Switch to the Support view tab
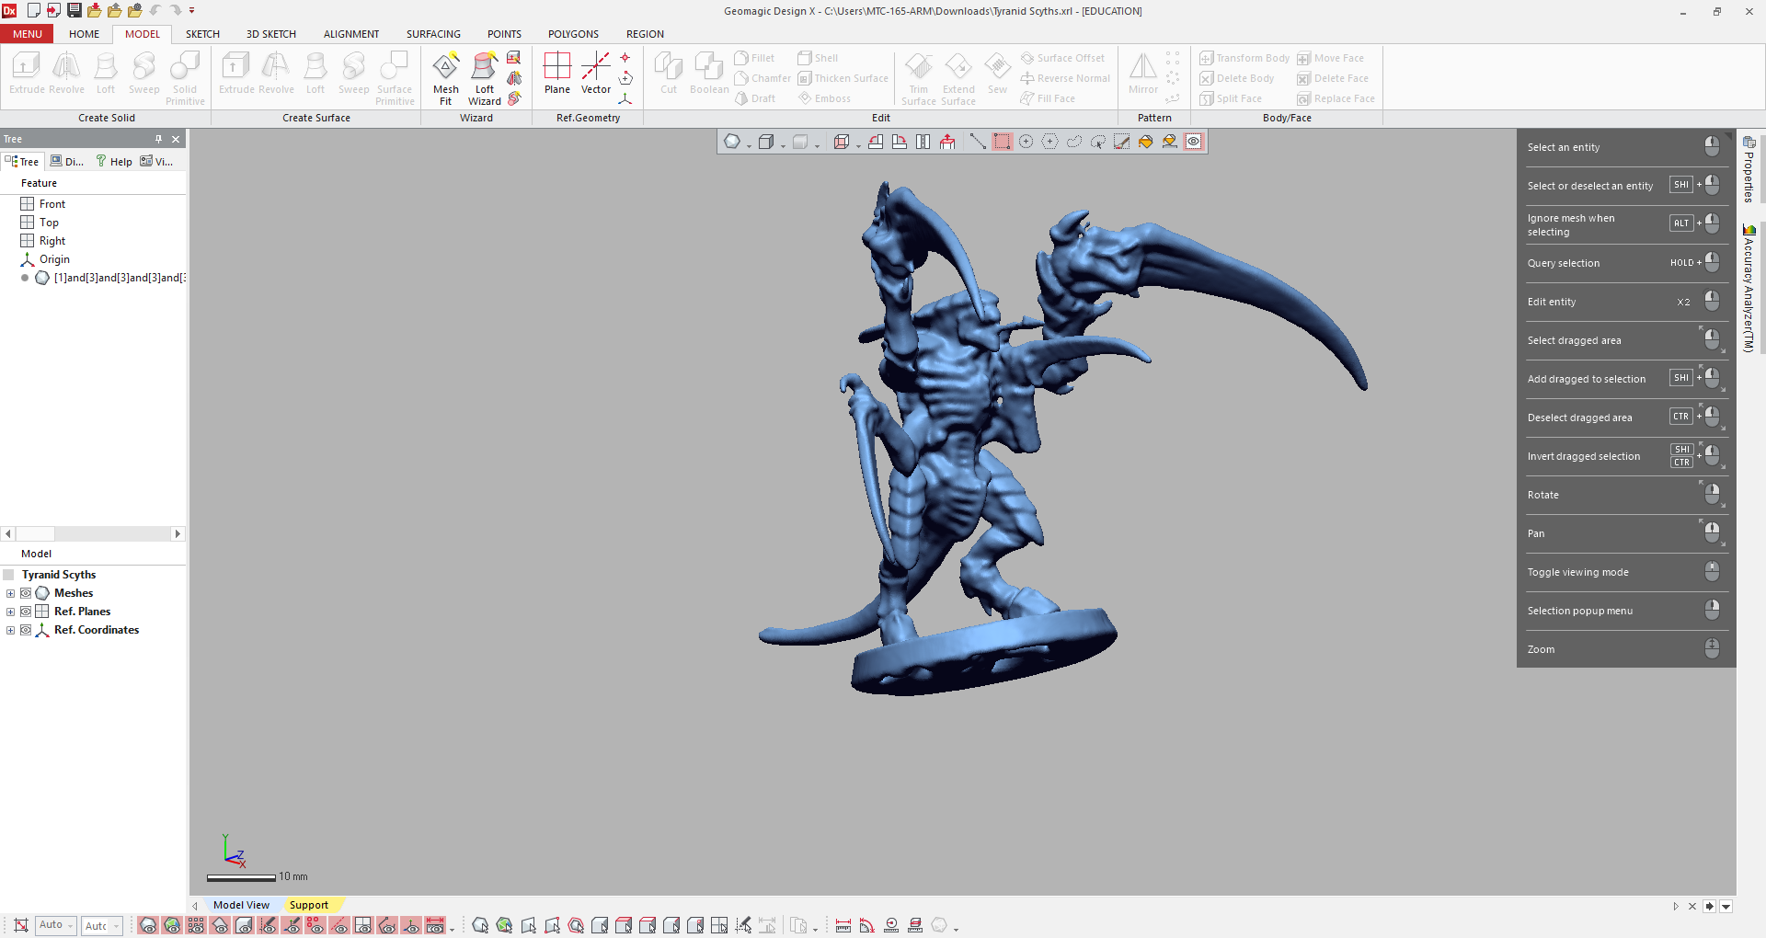This screenshot has width=1766, height=938. (308, 905)
